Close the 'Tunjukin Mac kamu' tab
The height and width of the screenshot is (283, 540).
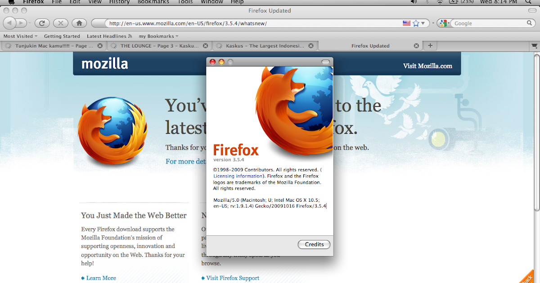point(100,46)
